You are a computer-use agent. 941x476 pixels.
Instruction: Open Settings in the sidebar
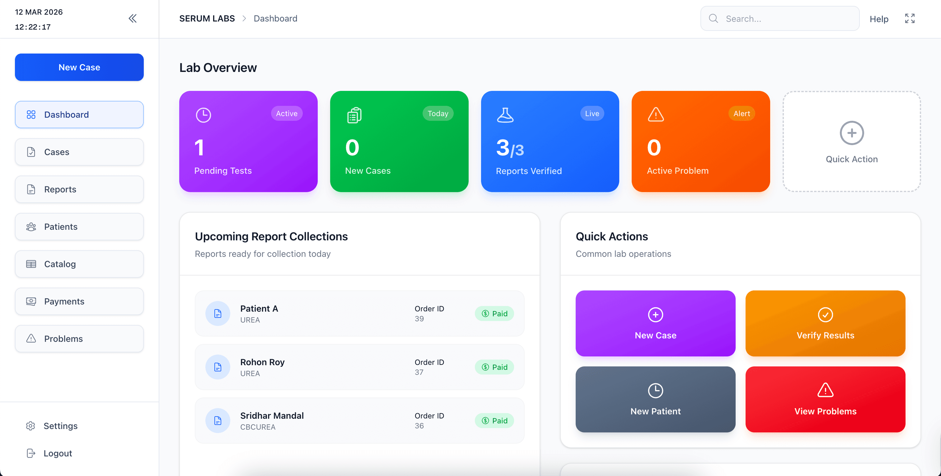click(x=60, y=426)
